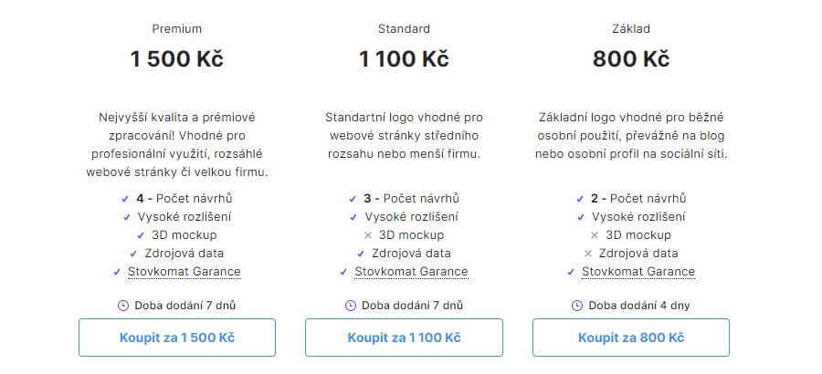This screenshot has width=822, height=374.
Task: Buy the Premium plan for 1 500 Kč
Action: (x=177, y=338)
